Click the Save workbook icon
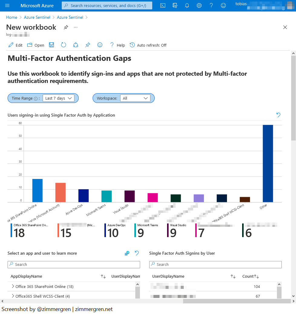This screenshot has height=314, width=296. (x=51, y=45)
